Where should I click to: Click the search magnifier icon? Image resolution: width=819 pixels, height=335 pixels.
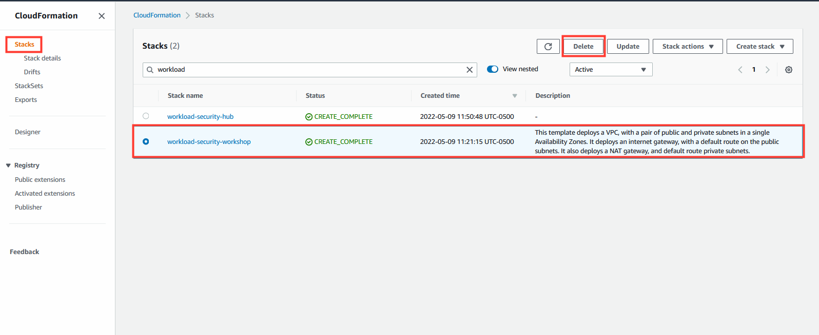click(x=150, y=70)
